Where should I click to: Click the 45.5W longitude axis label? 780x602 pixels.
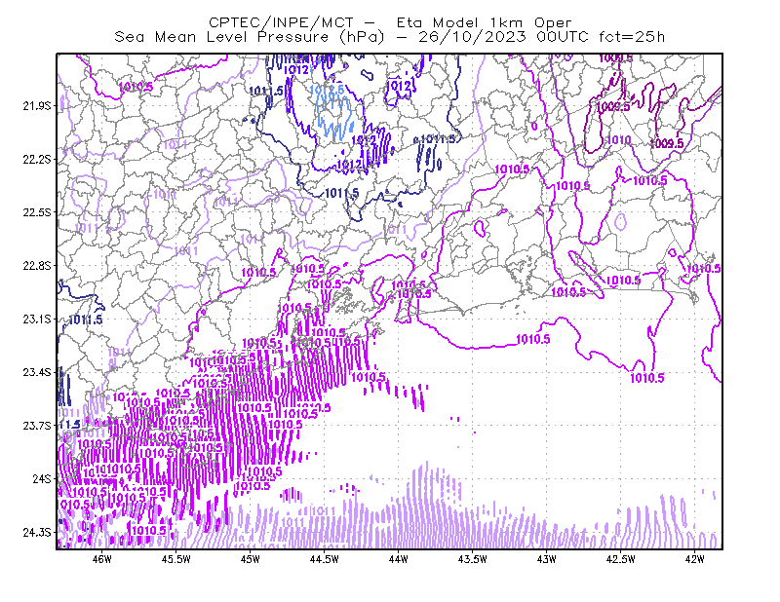point(176,559)
